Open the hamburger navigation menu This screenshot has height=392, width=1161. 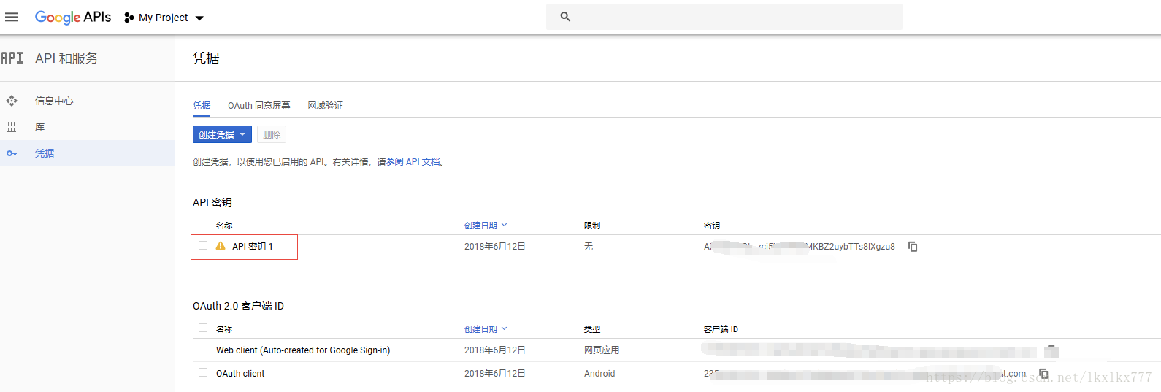[12, 17]
